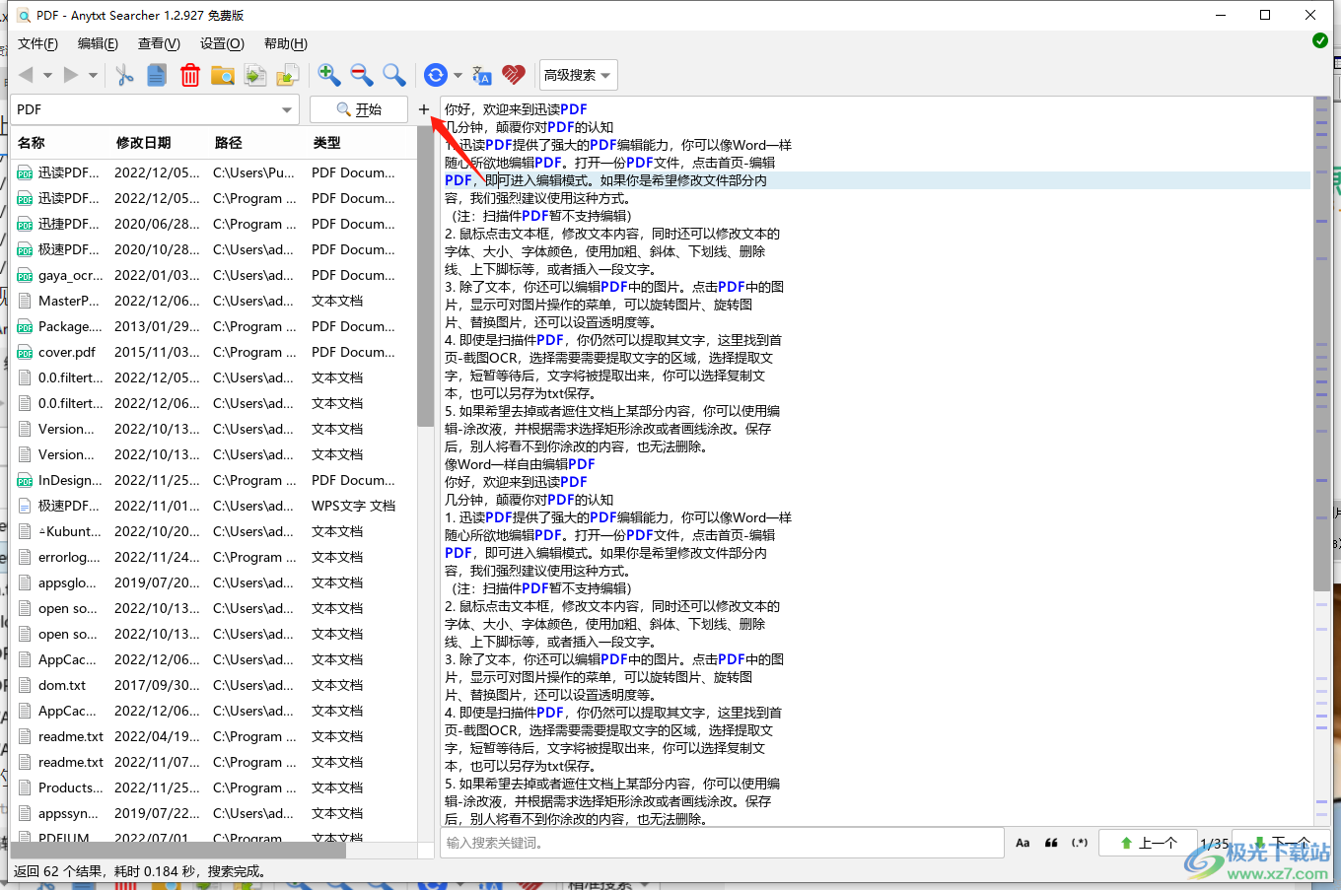The height and width of the screenshot is (890, 1341).
Task: Sort by the 名称 column header
Action: click(x=59, y=143)
